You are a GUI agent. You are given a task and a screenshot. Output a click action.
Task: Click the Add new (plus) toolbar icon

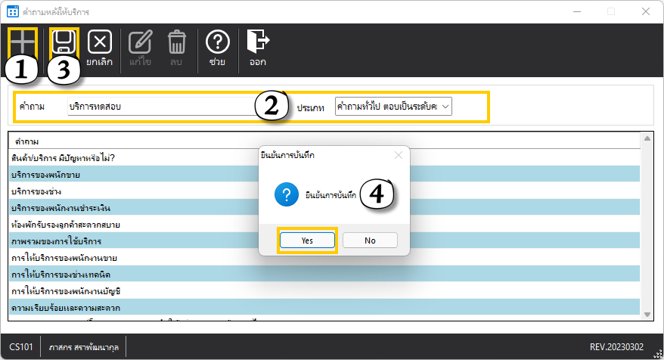click(x=23, y=42)
